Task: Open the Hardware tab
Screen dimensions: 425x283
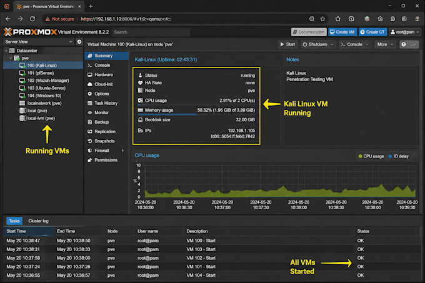Action: click(106, 74)
